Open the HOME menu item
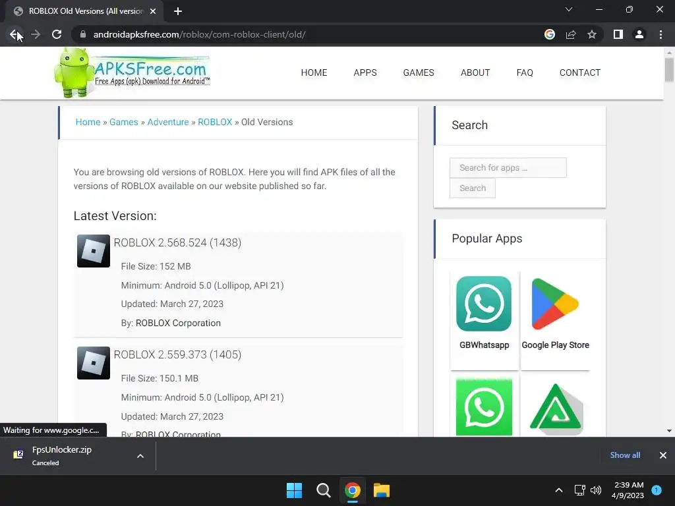 pos(314,72)
